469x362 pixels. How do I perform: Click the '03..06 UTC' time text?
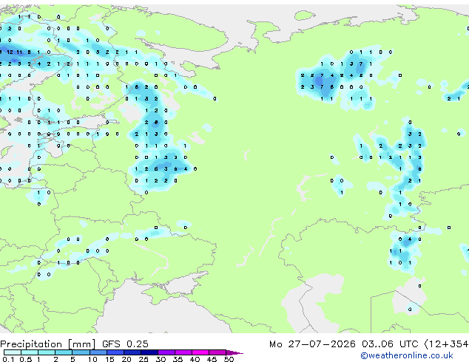pos(390,344)
